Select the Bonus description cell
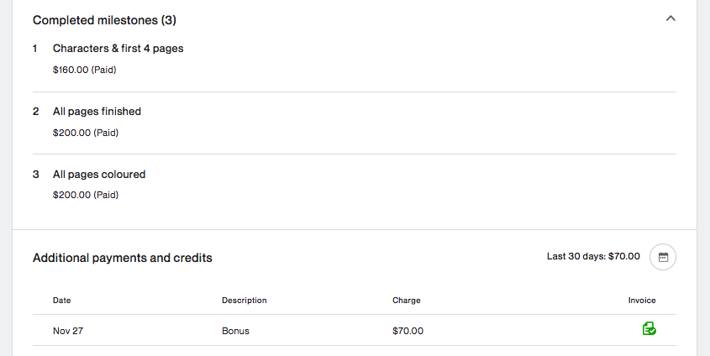Image resolution: width=710 pixels, height=356 pixels. tap(235, 331)
